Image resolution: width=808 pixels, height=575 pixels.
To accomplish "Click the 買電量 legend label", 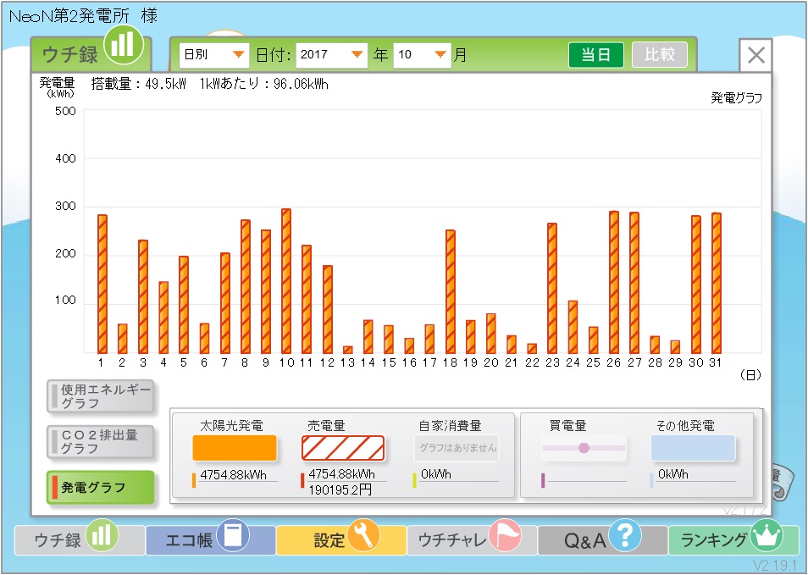I will click(x=567, y=426).
